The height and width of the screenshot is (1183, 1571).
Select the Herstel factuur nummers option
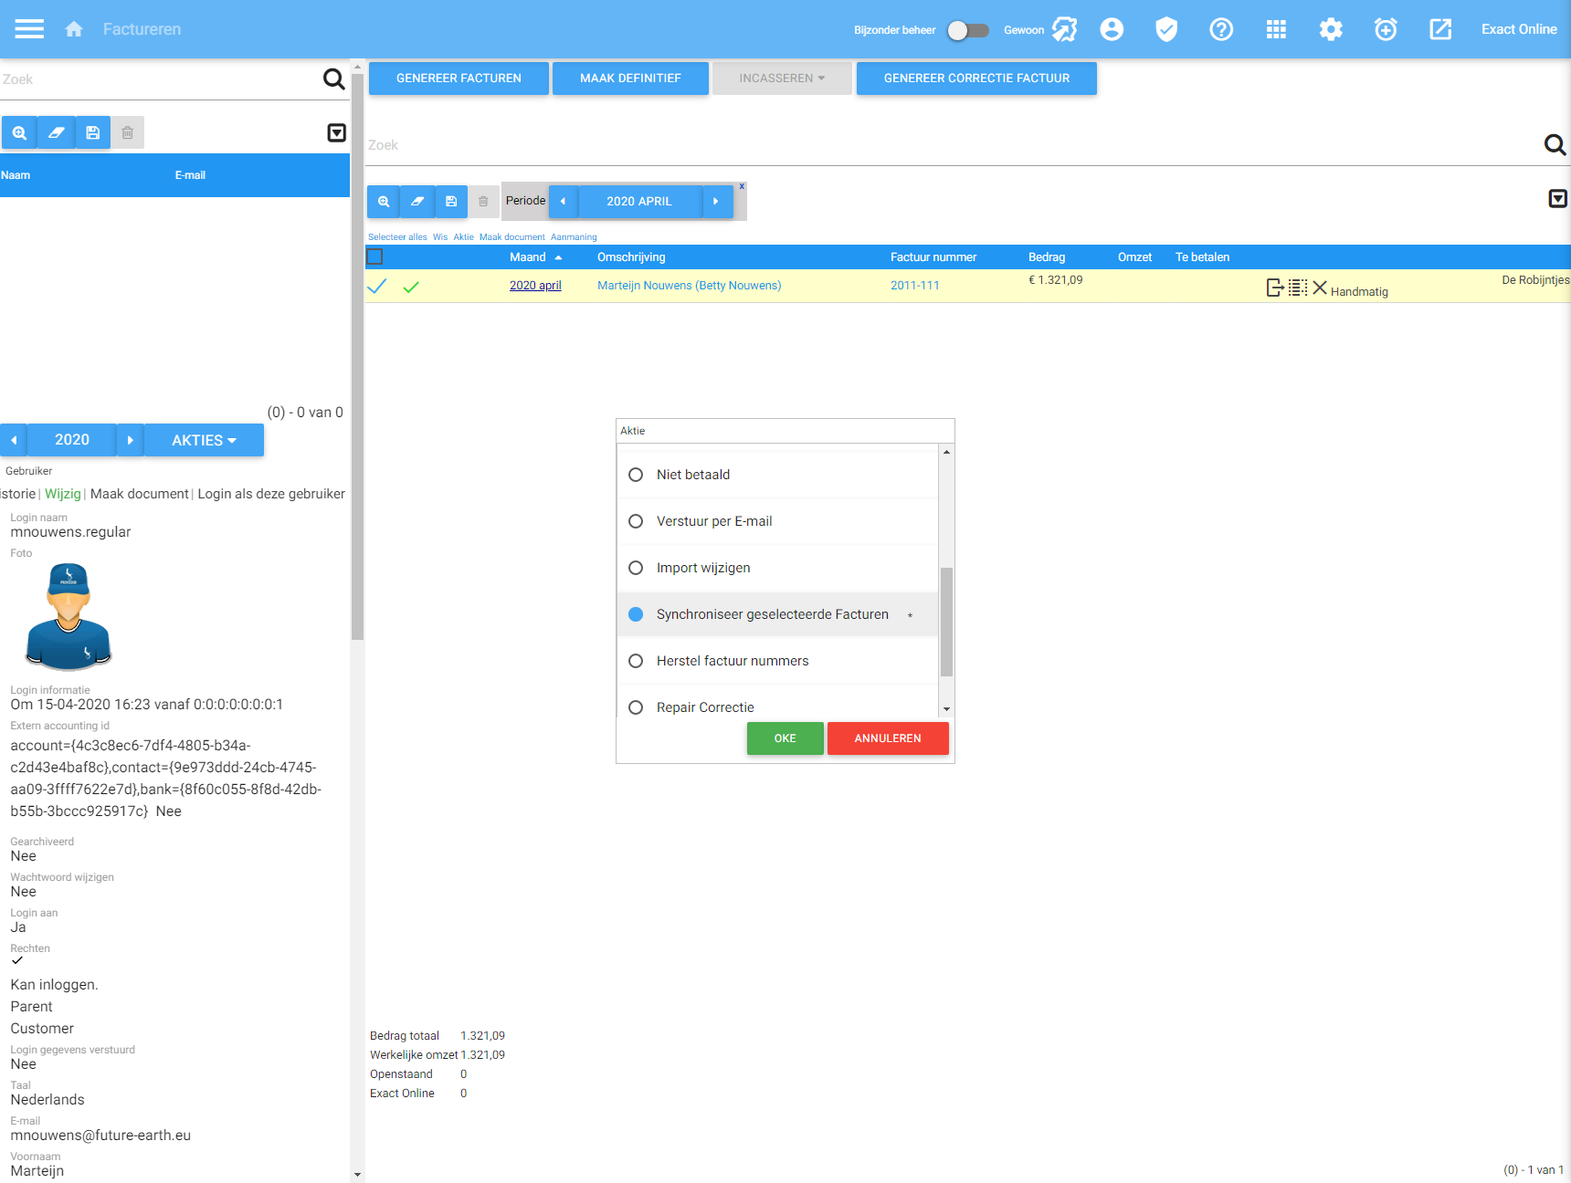(x=636, y=661)
